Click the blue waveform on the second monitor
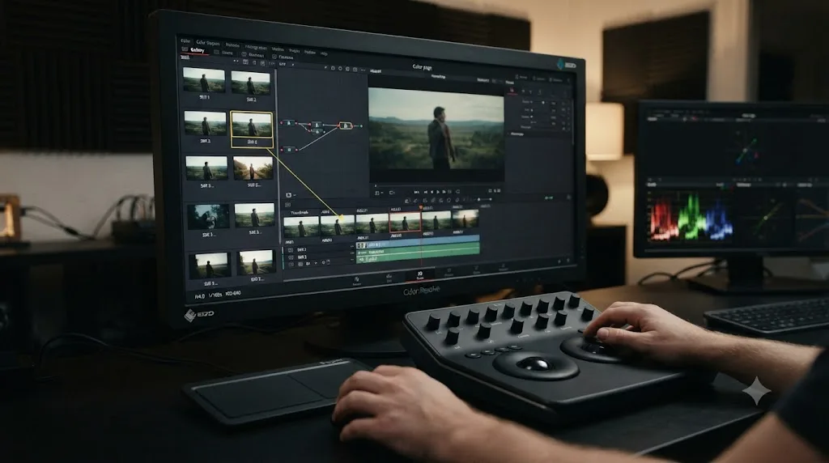The image size is (829, 463). pyautogui.click(x=720, y=219)
